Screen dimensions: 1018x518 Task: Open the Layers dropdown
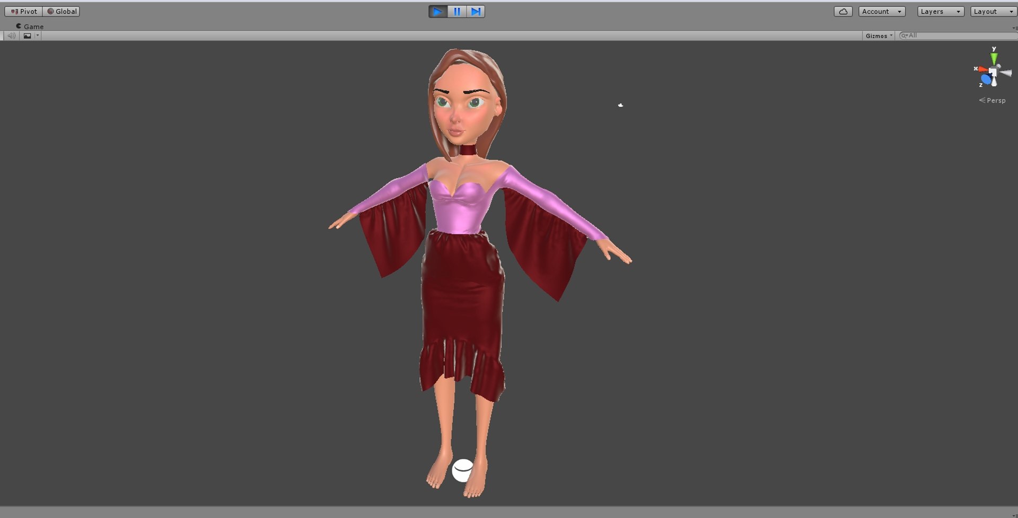click(941, 11)
